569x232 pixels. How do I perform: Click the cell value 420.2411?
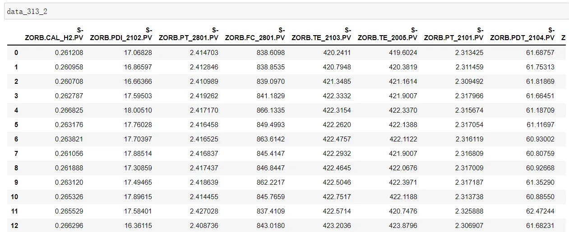pyautogui.click(x=337, y=53)
